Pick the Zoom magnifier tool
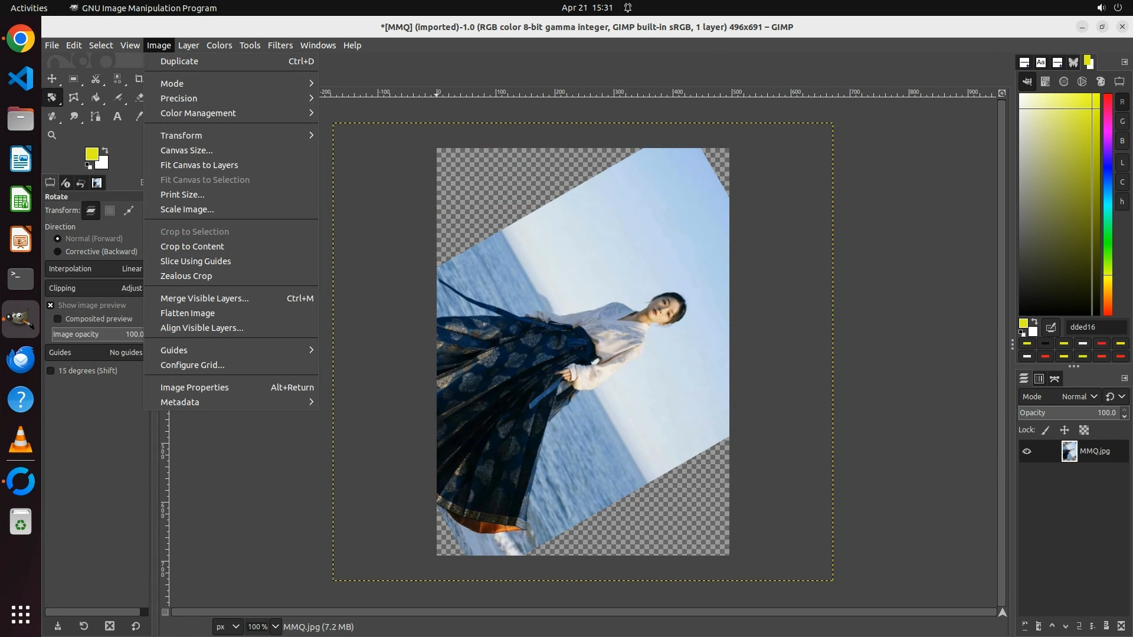1133x637 pixels. [x=52, y=135]
